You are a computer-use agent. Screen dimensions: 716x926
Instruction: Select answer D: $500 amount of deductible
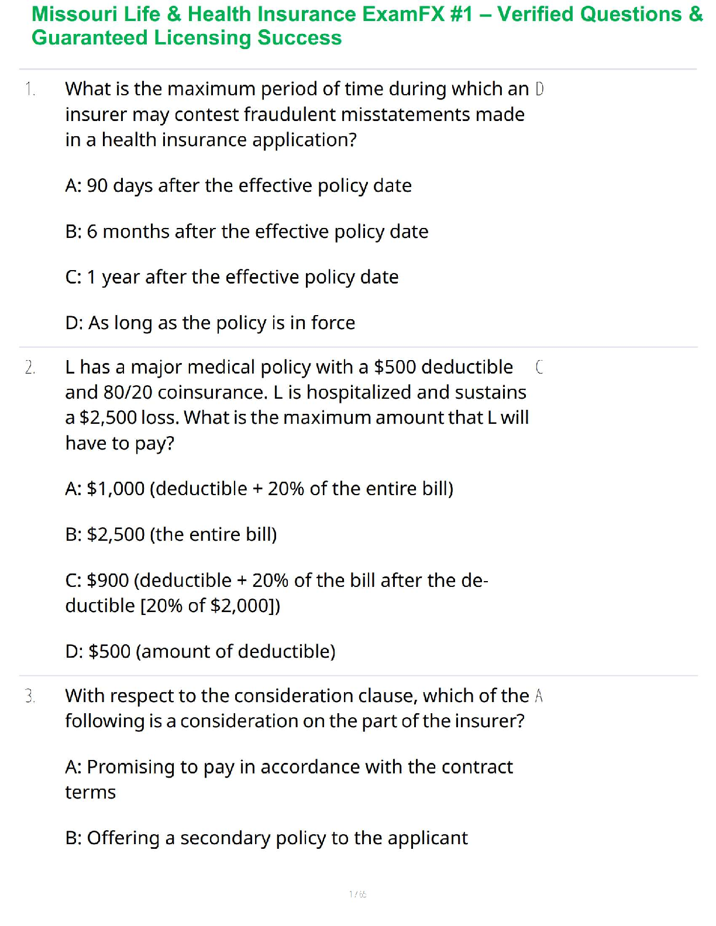[200, 651]
